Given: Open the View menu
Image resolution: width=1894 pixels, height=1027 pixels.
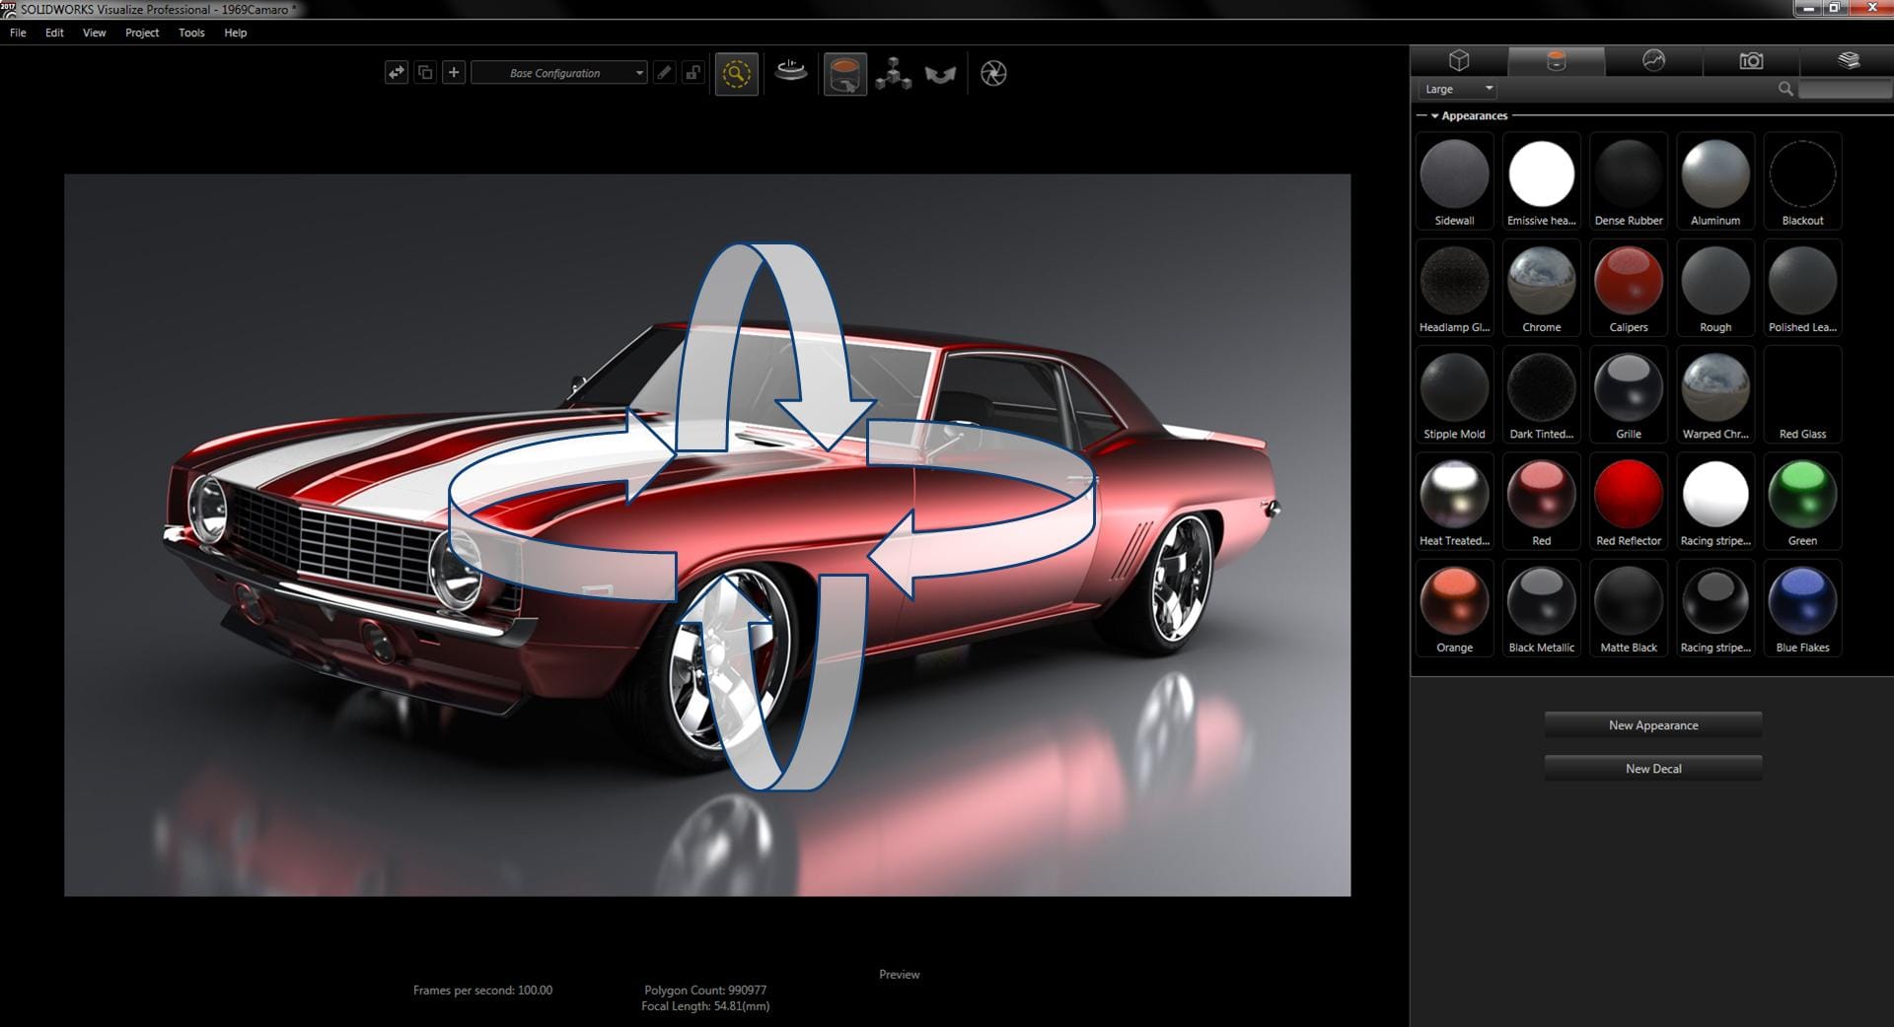Looking at the screenshot, I should click(94, 33).
